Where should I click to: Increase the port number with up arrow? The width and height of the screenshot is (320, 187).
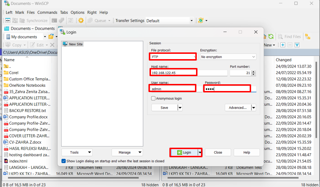(x=253, y=72)
